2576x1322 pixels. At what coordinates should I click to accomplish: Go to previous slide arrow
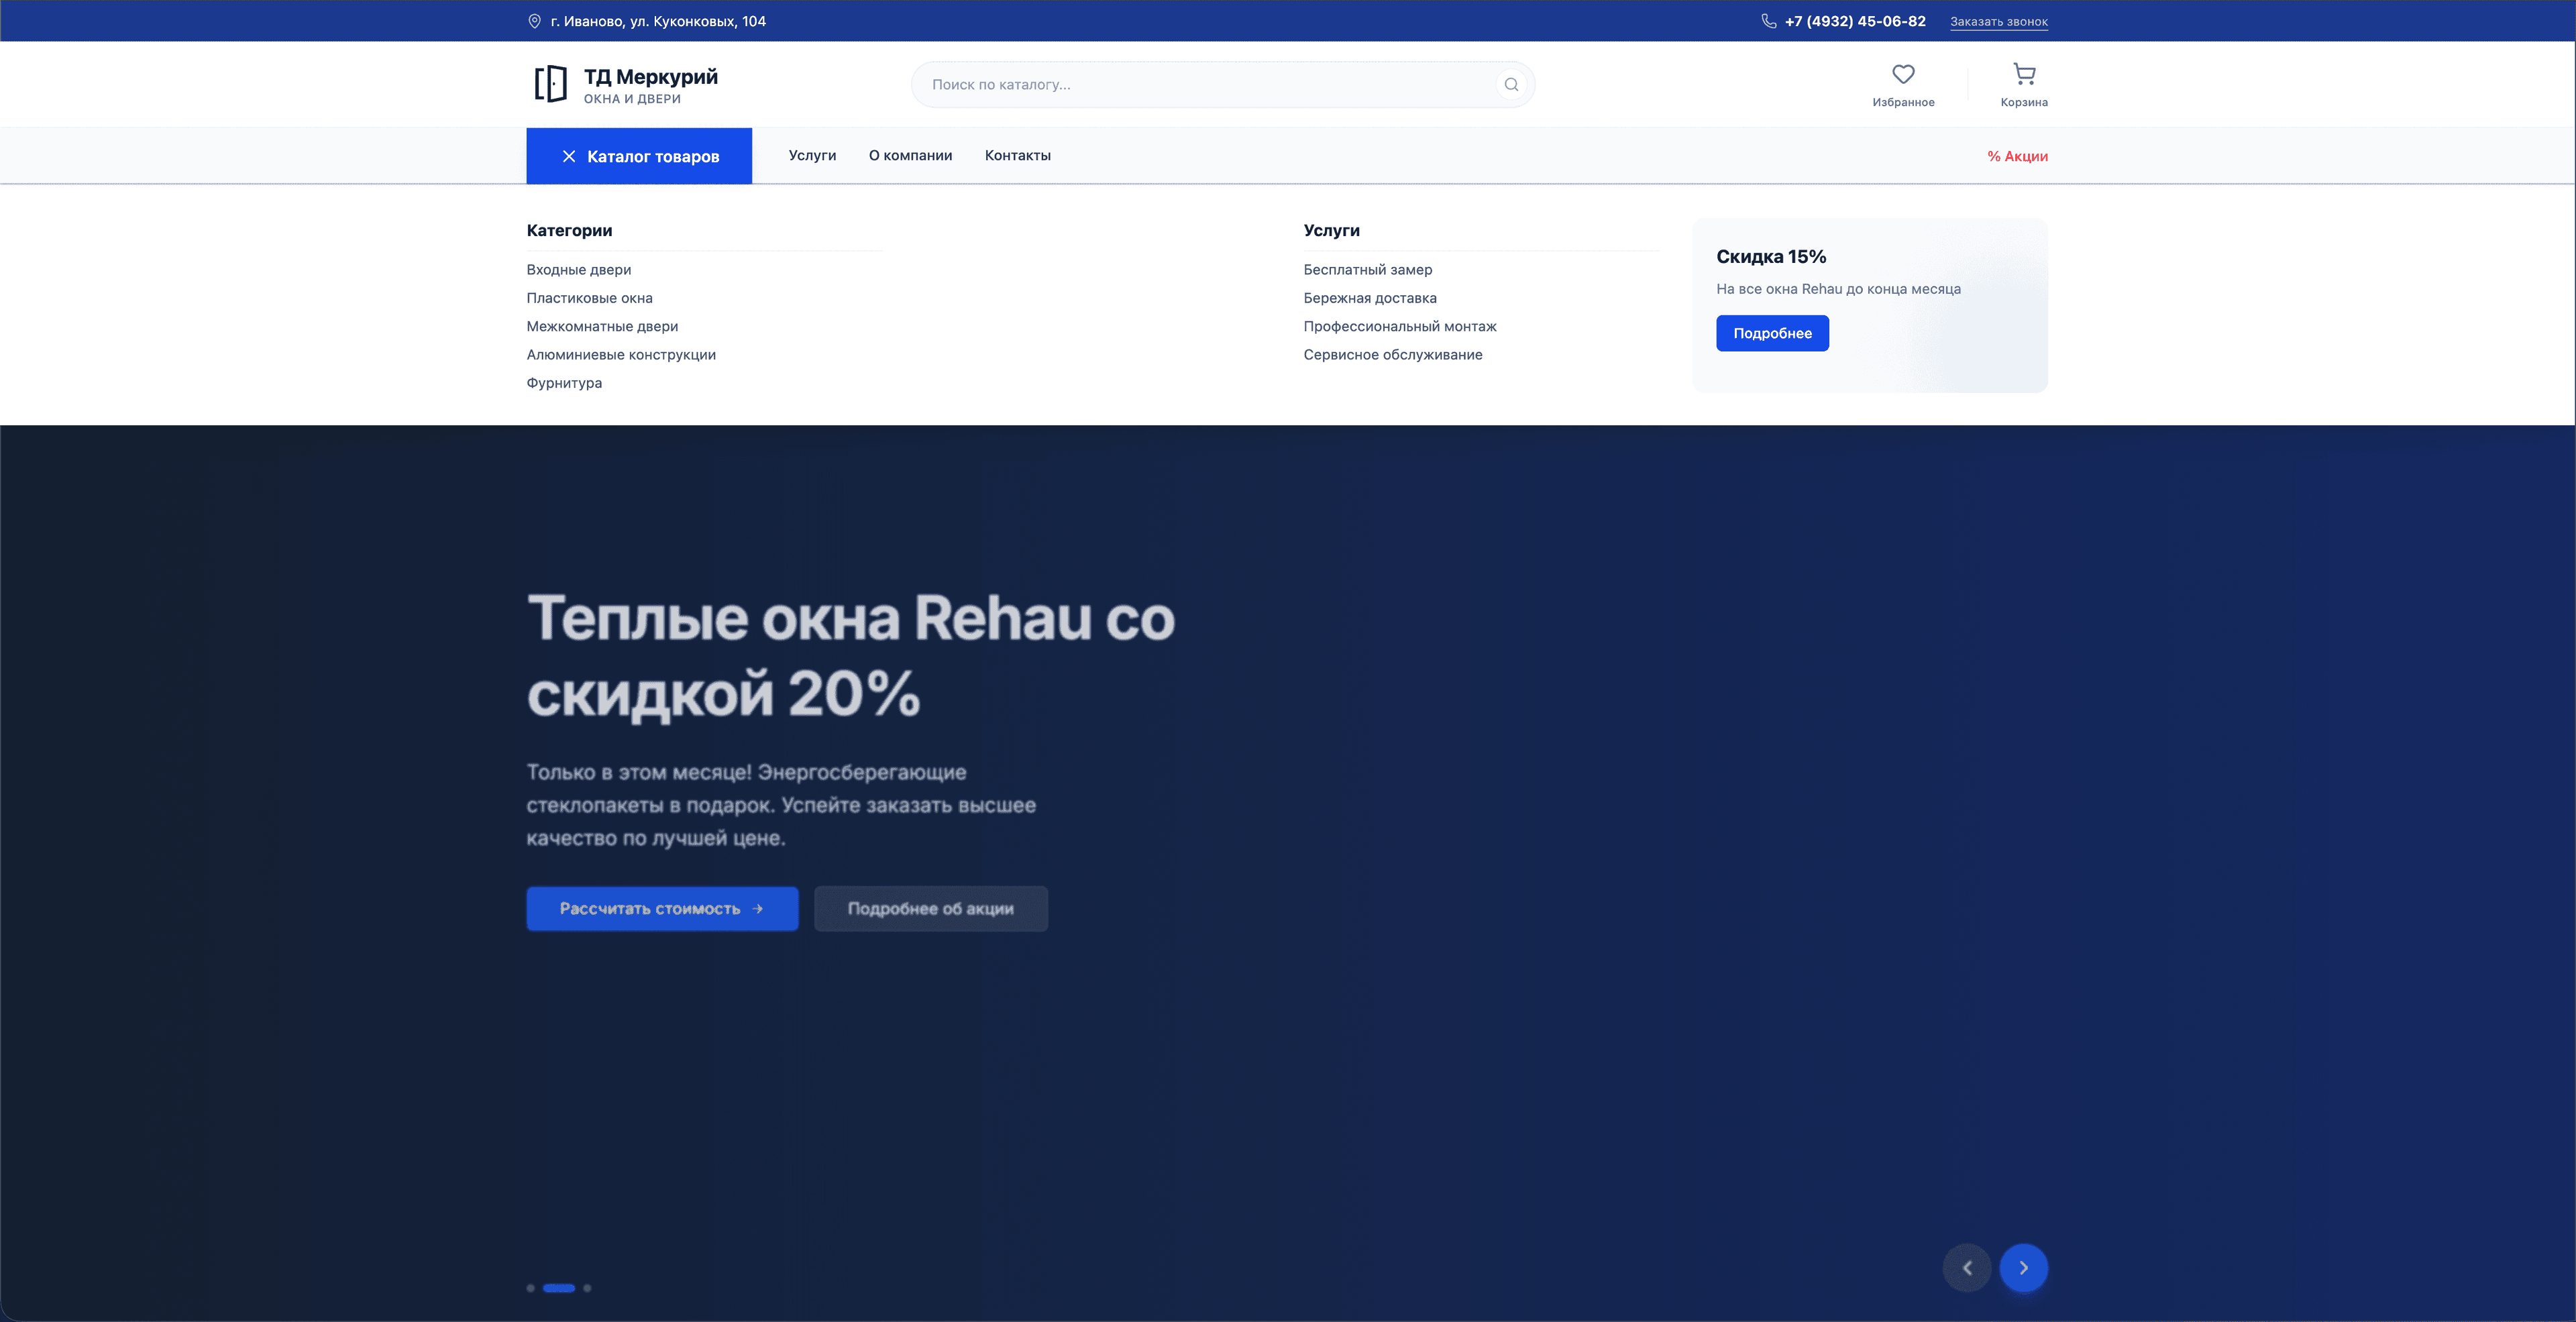point(1967,1268)
